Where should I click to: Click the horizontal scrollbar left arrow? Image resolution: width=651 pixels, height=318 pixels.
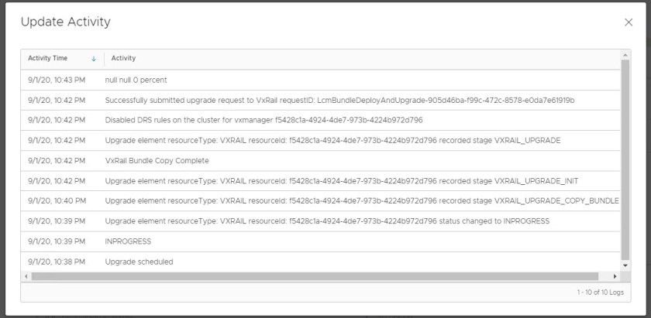pyautogui.click(x=27, y=276)
